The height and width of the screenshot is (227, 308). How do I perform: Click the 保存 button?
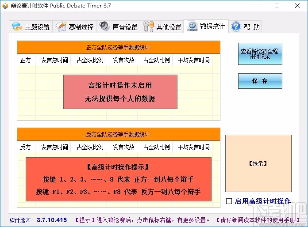(x=260, y=81)
